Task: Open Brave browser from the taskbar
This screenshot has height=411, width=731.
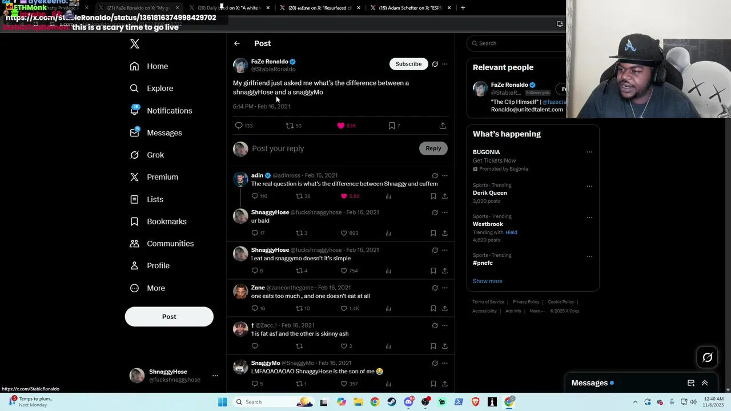Action: pos(476,402)
